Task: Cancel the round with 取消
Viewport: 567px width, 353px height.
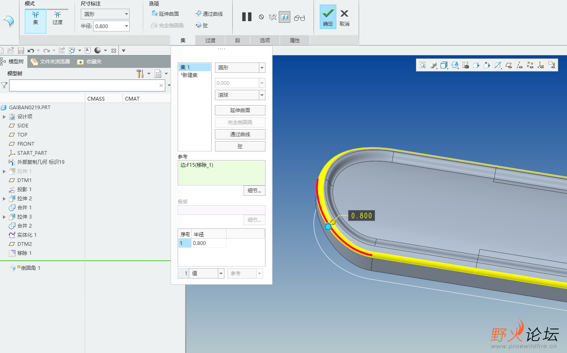Action: tap(345, 17)
